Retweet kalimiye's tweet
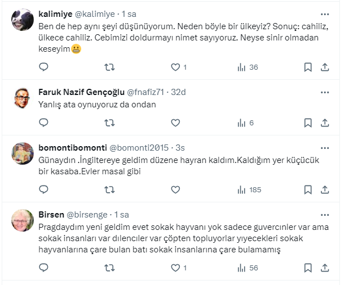This screenshot has height=285, width=345. (x=110, y=67)
